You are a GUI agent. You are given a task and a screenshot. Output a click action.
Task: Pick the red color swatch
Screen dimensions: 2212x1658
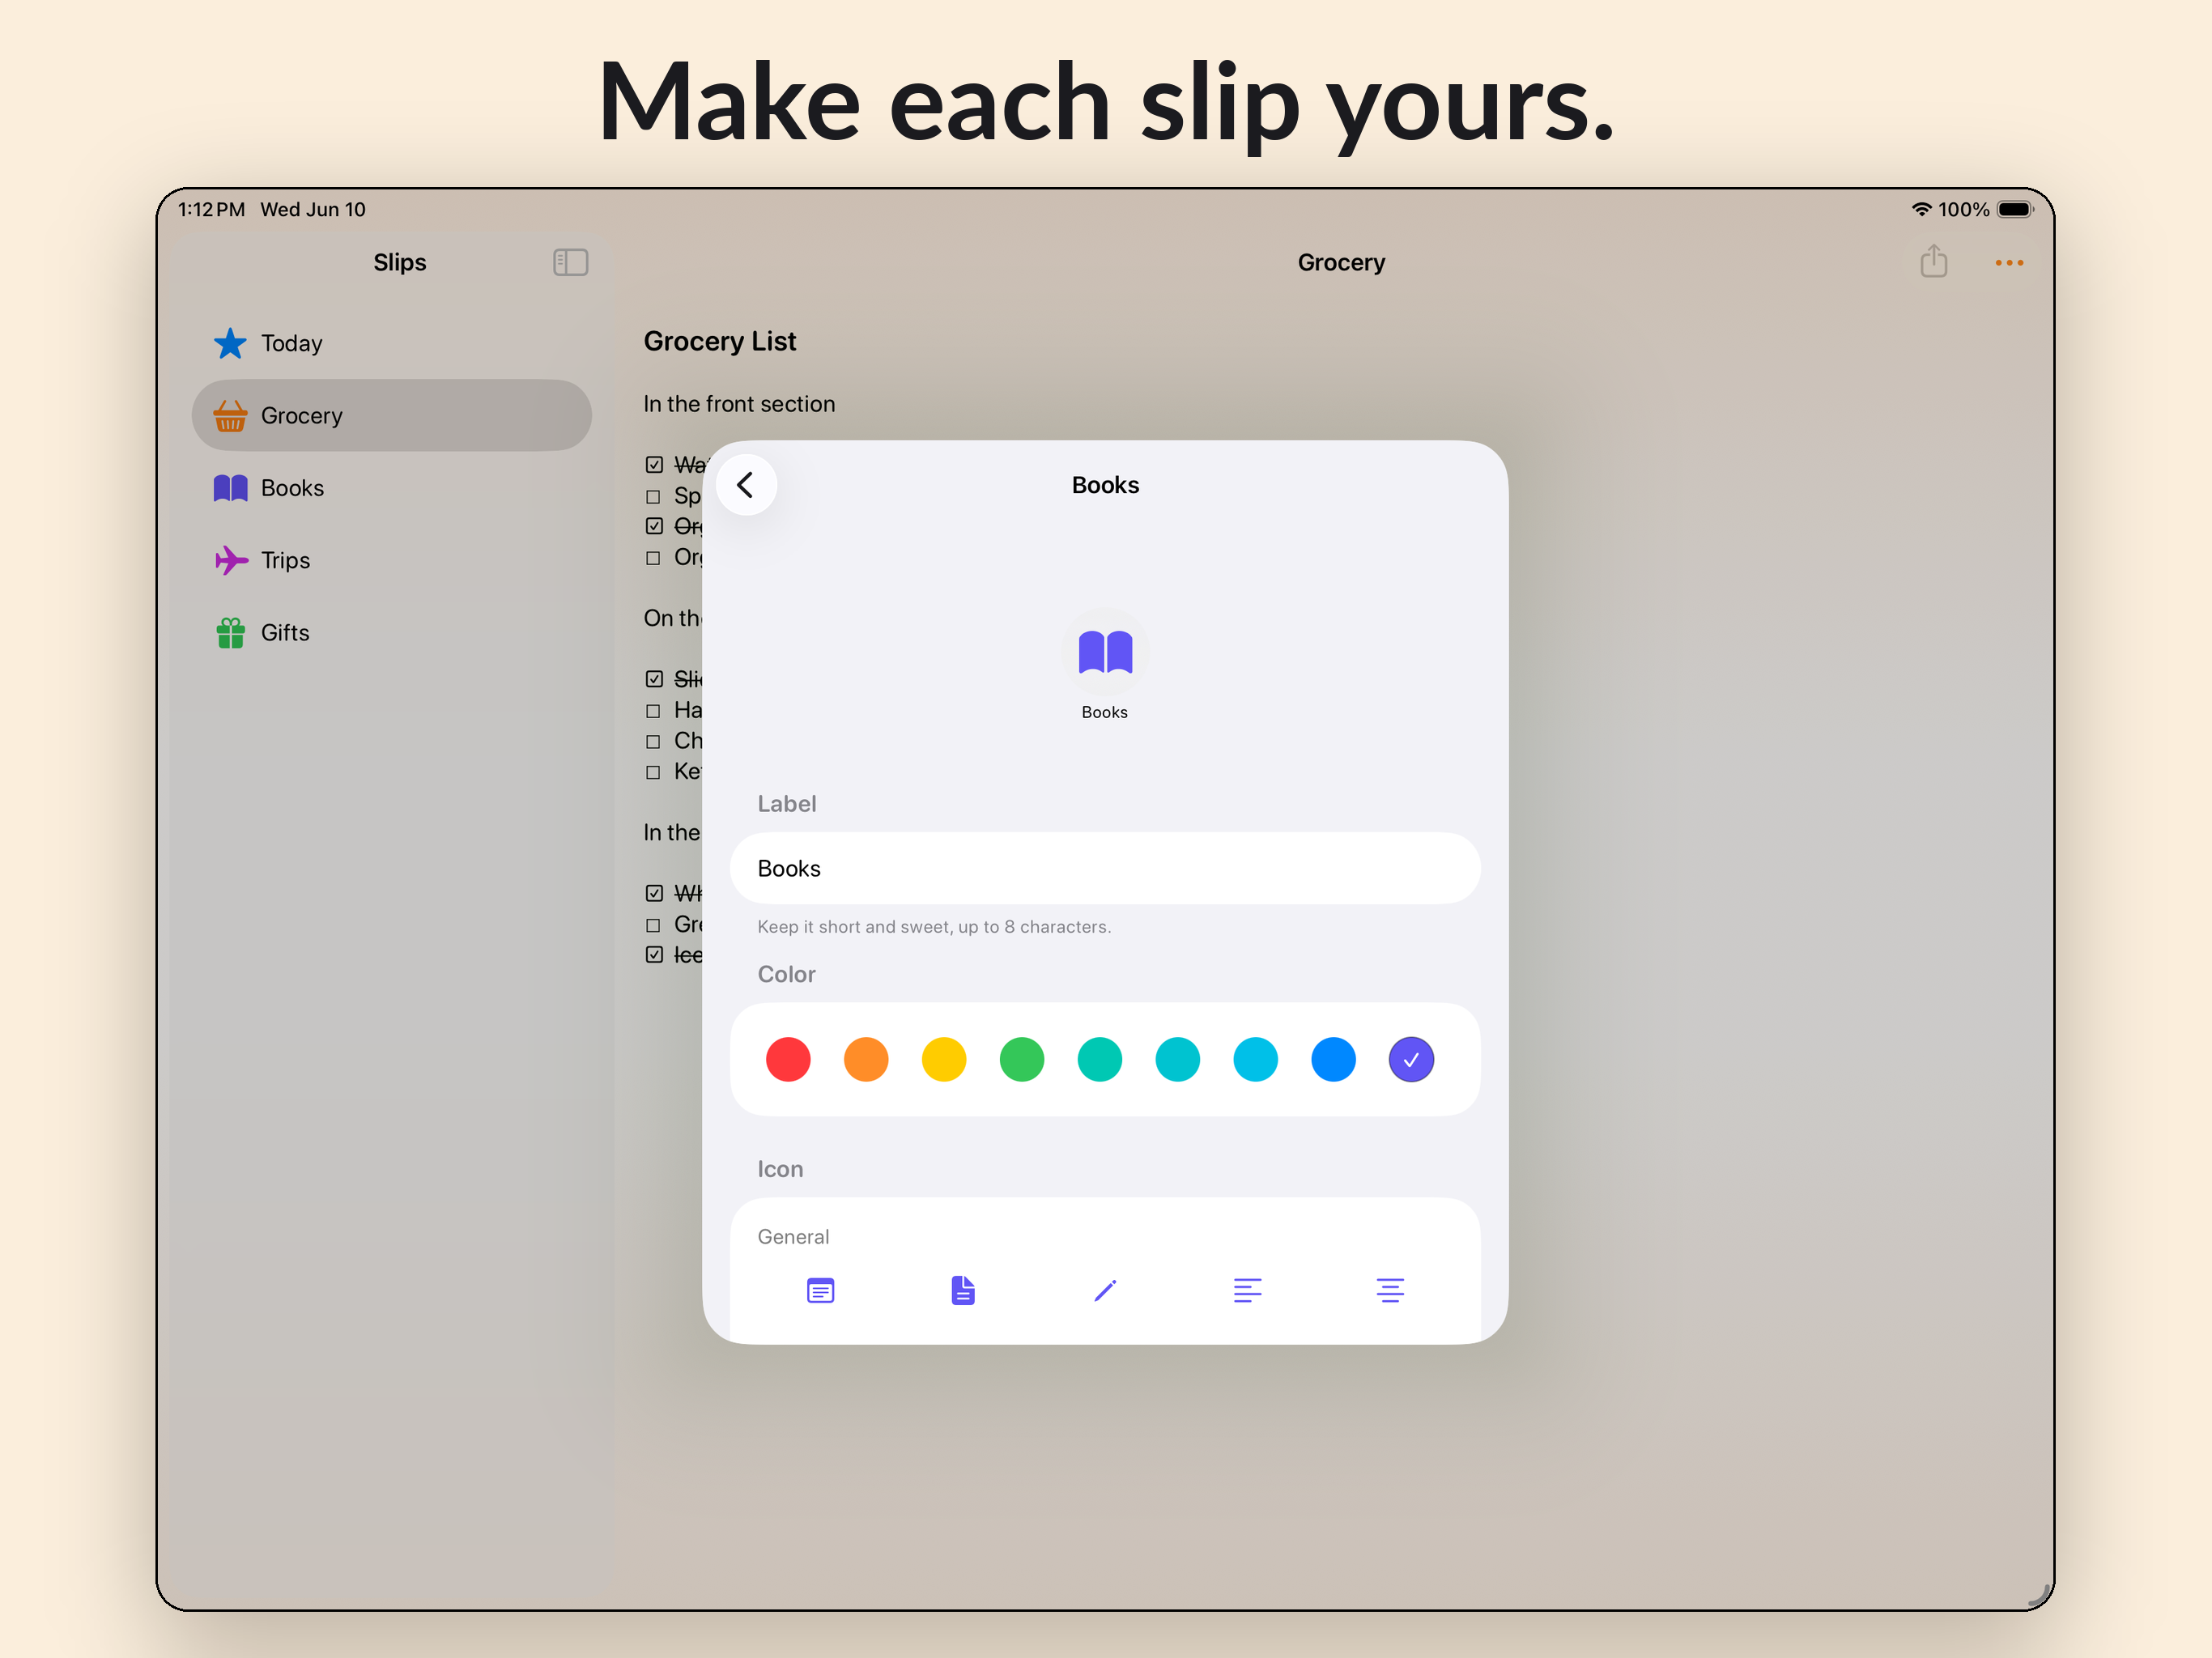tap(788, 1059)
